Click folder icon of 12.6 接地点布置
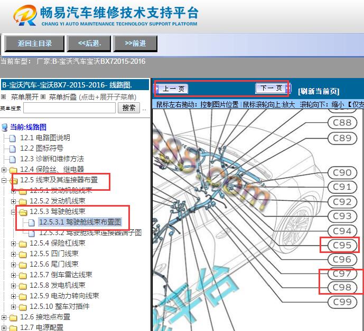The width and height of the screenshot is (364, 331). point(13,318)
